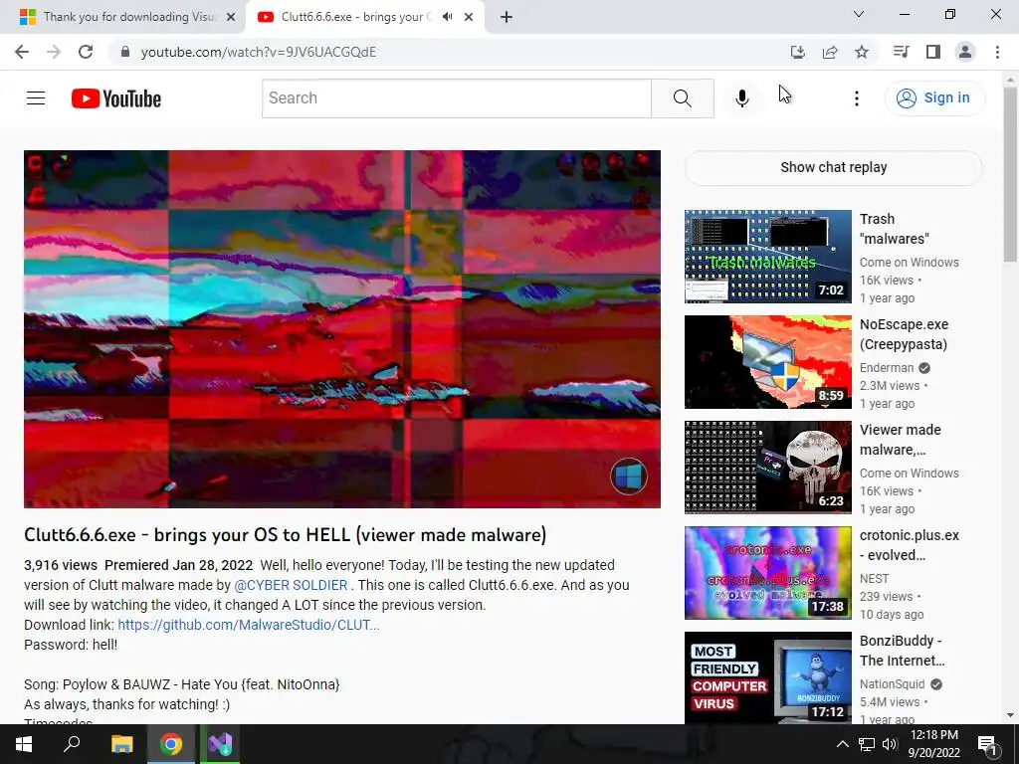Open the taskbar clock and date
This screenshot has width=1019, height=764.
click(934, 744)
